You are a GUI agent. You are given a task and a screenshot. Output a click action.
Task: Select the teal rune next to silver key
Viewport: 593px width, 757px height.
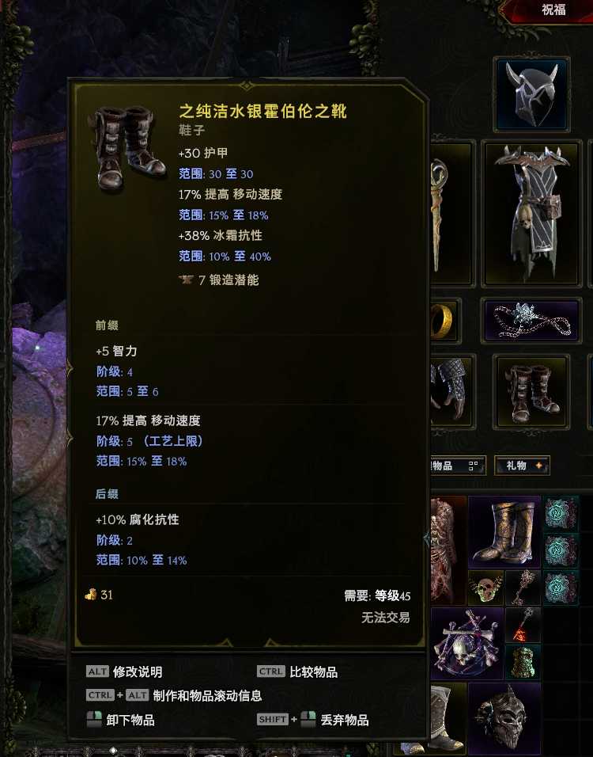[561, 588]
